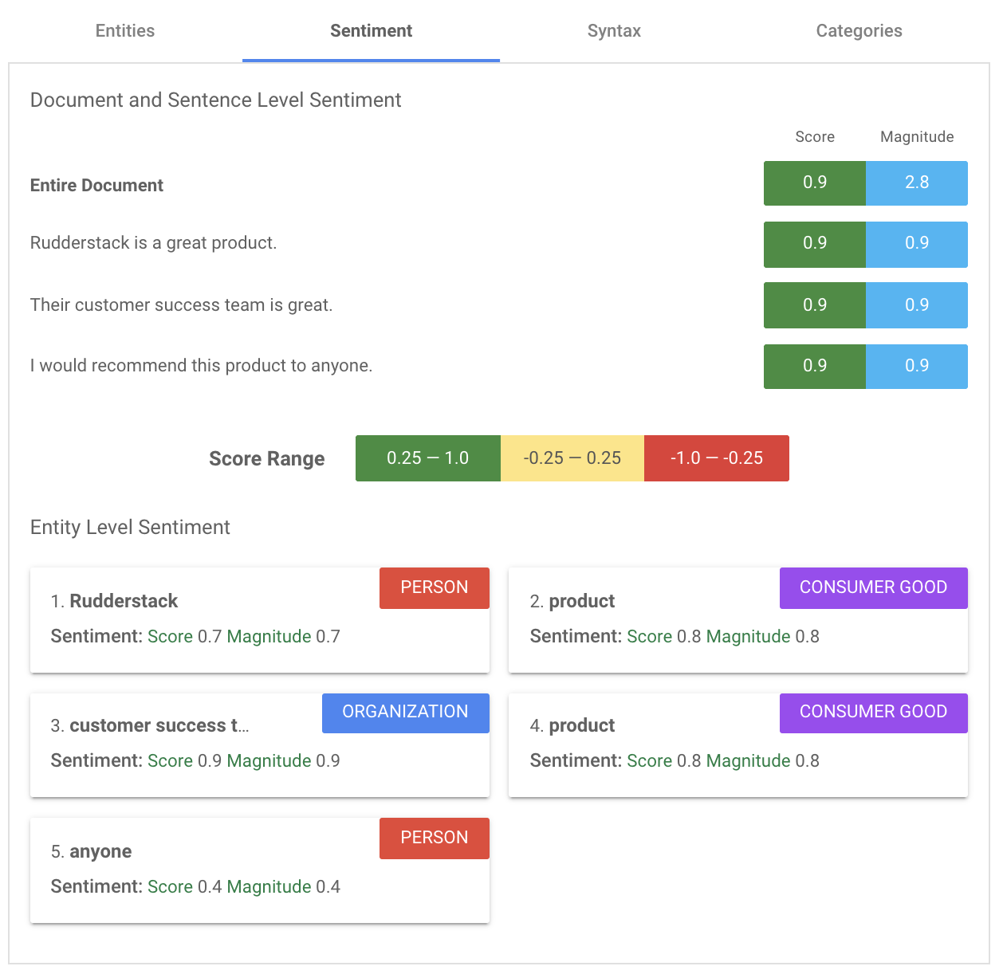This screenshot has width=1003, height=974.
Task: Click magnitude value for customer success sentence
Action: (x=916, y=304)
